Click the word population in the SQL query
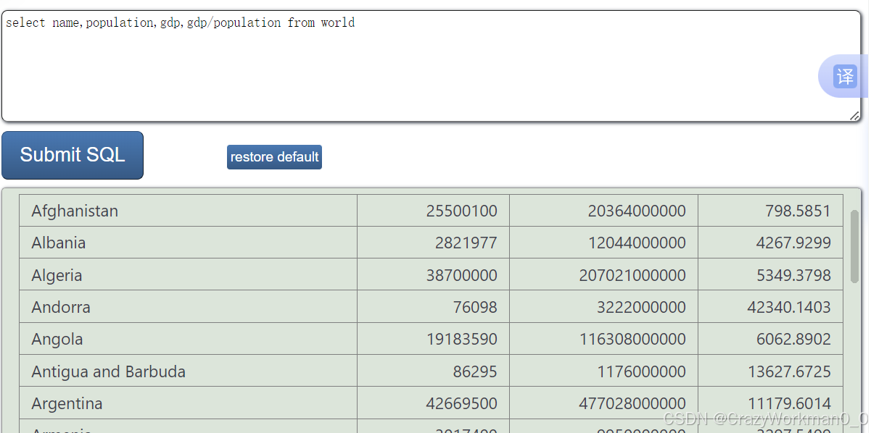The height and width of the screenshot is (433, 871). (x=120, y=22)
